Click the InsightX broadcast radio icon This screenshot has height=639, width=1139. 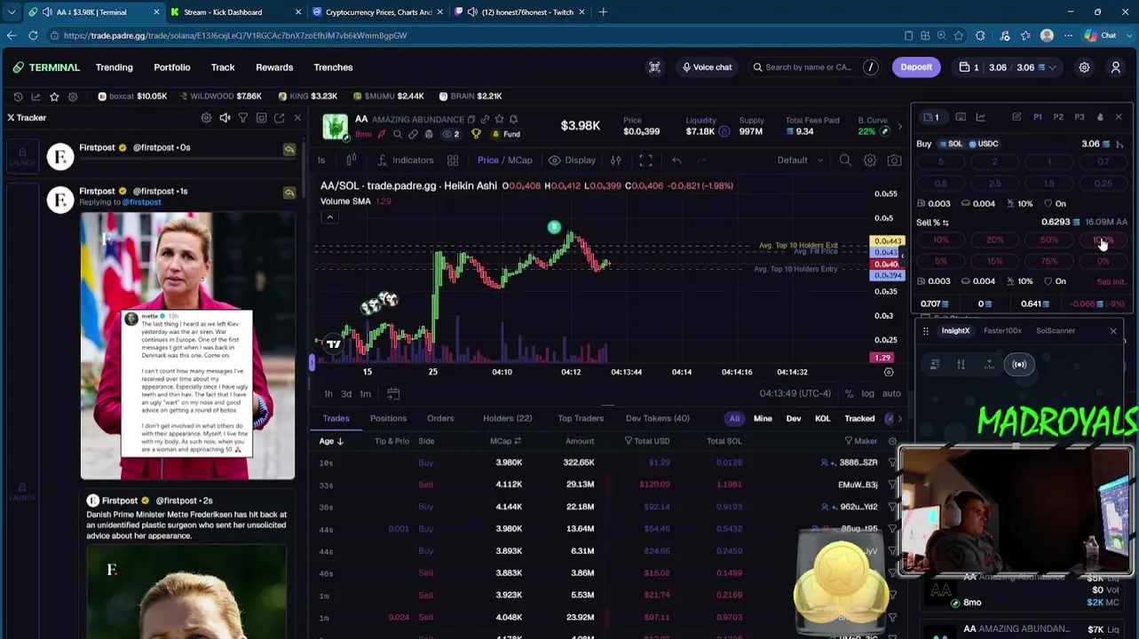1019,365
